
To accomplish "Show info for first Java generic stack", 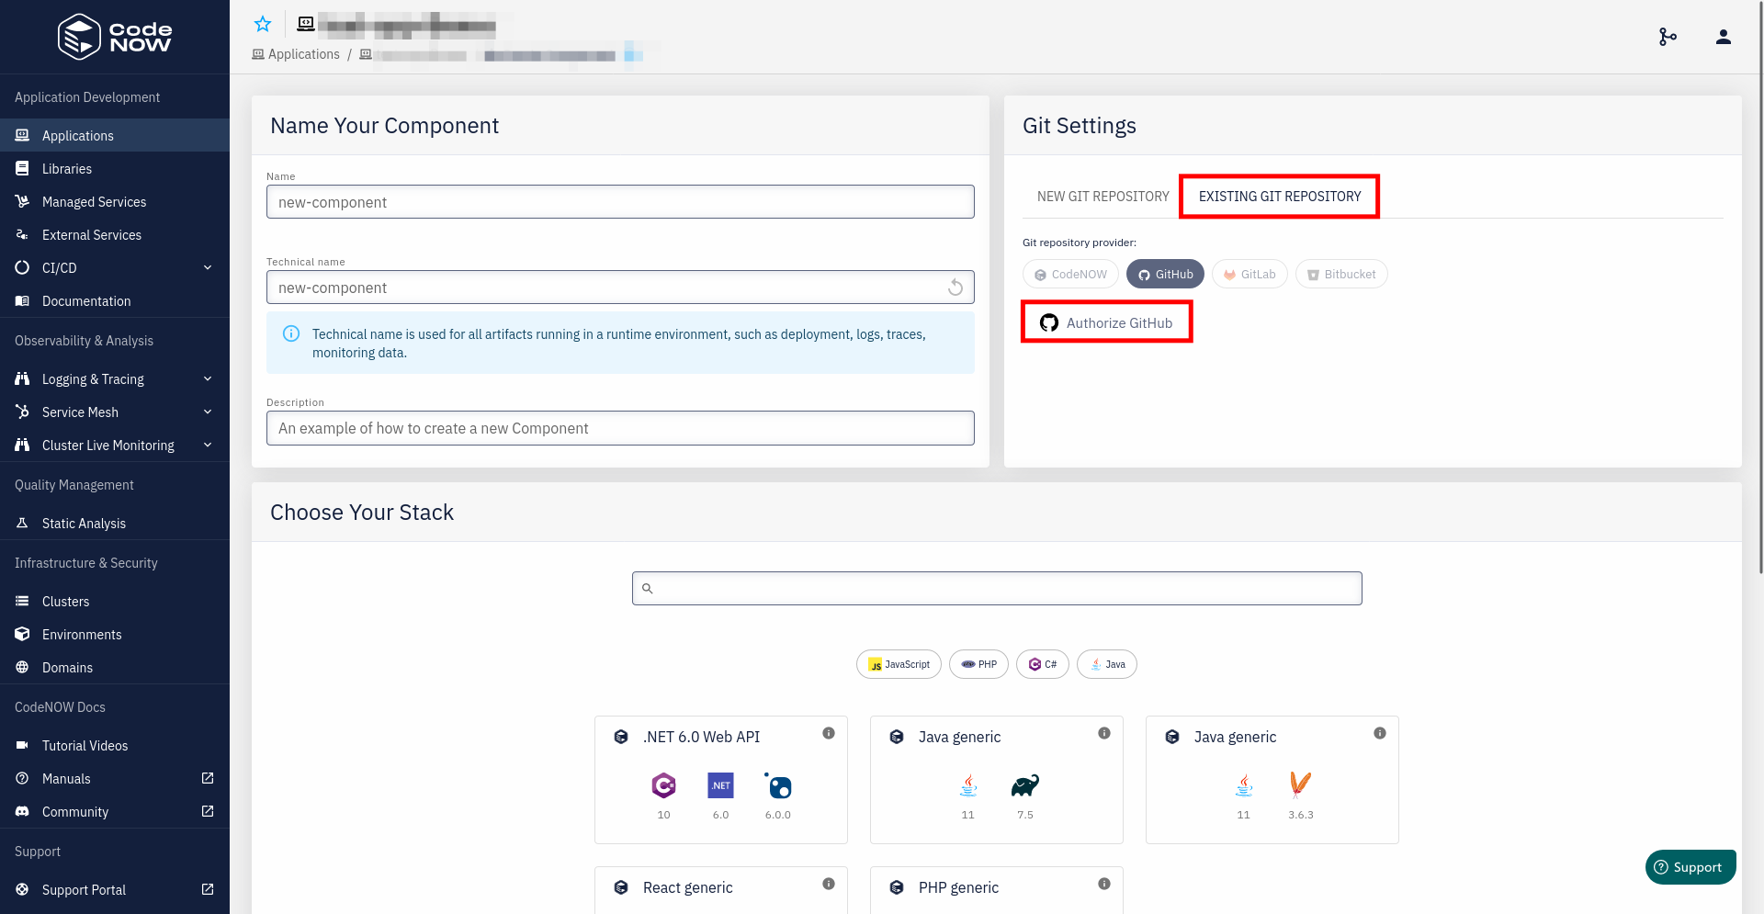I will [x=1104, y=733].
